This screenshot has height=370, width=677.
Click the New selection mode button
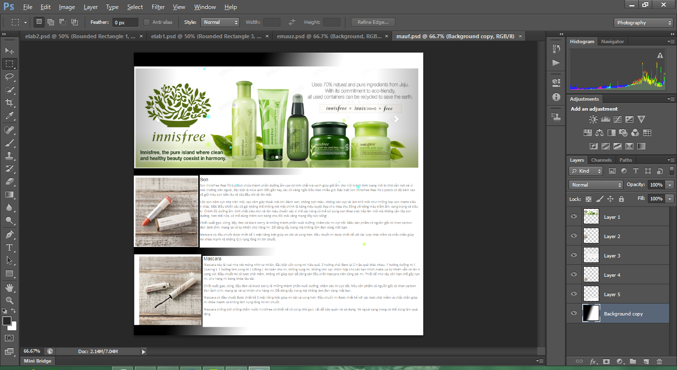tap(39, 22)
